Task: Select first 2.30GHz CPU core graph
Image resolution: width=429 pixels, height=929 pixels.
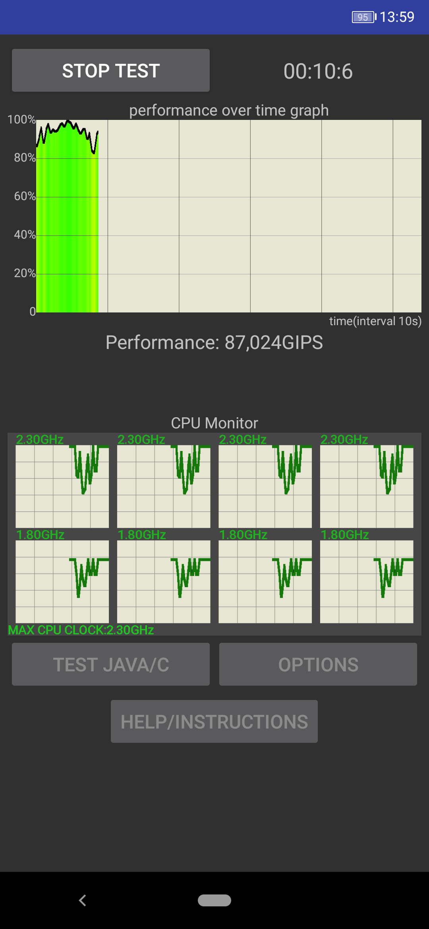Action: point(62,486)
